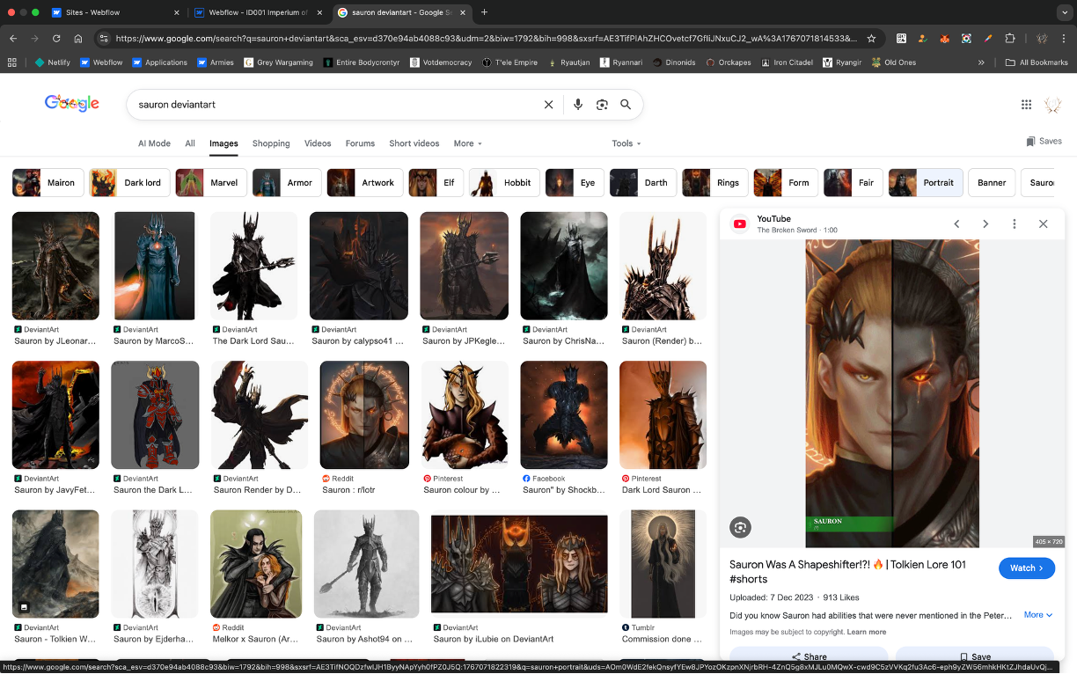Open the Tools dropdown

[626, 143]
